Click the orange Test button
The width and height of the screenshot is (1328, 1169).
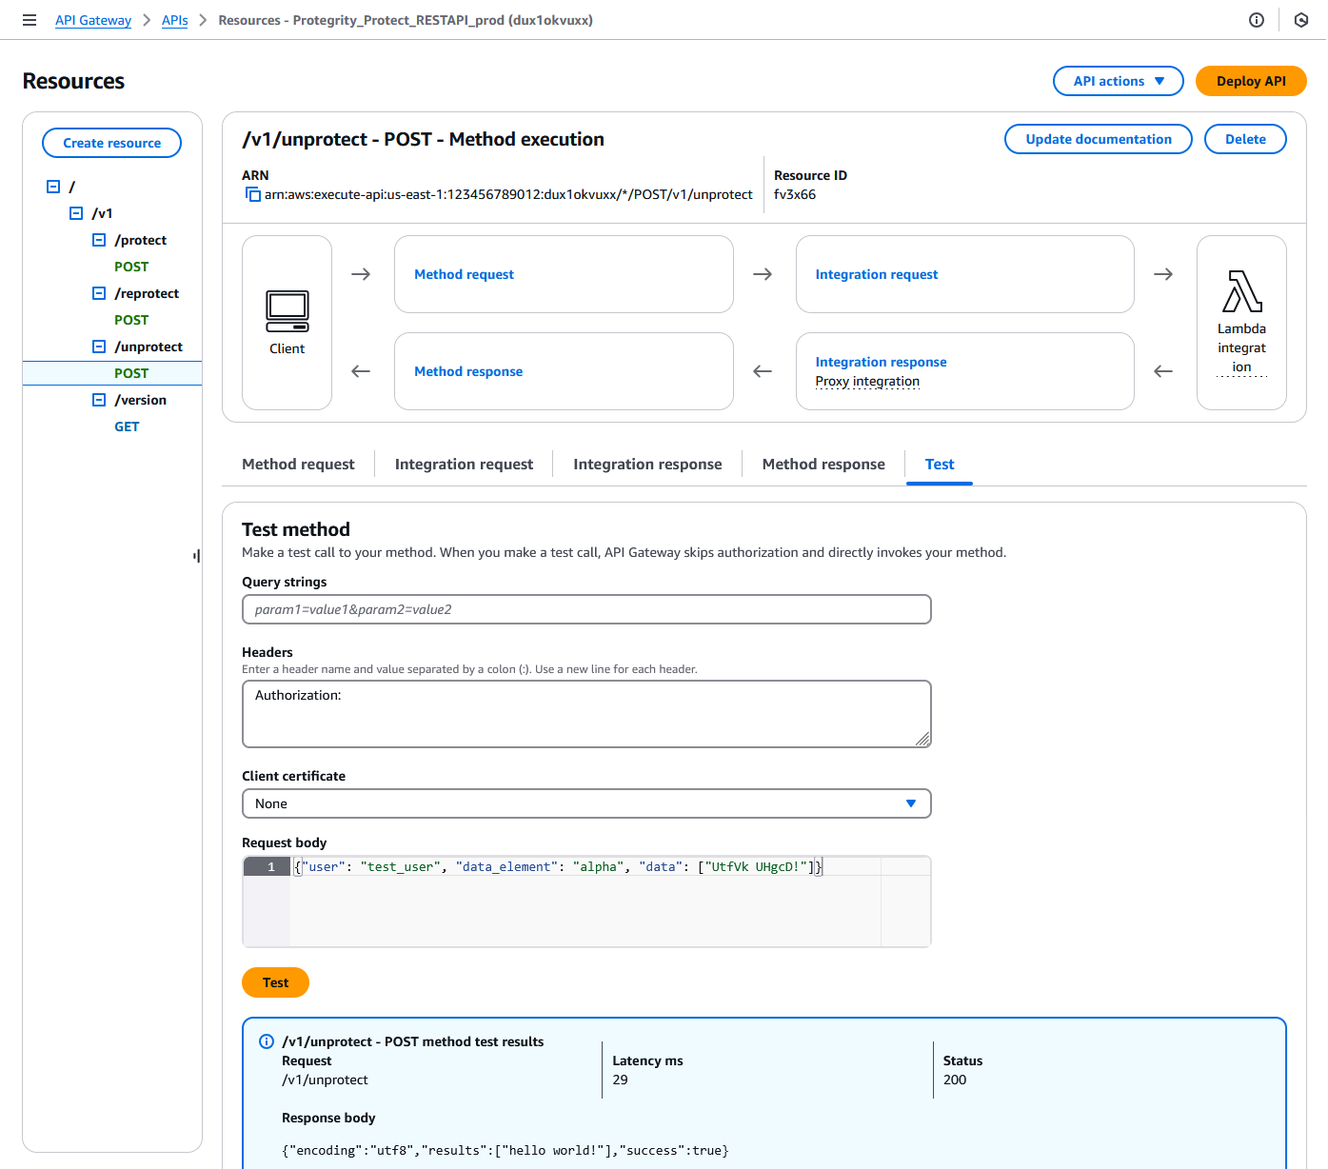(x=275, y=982)
